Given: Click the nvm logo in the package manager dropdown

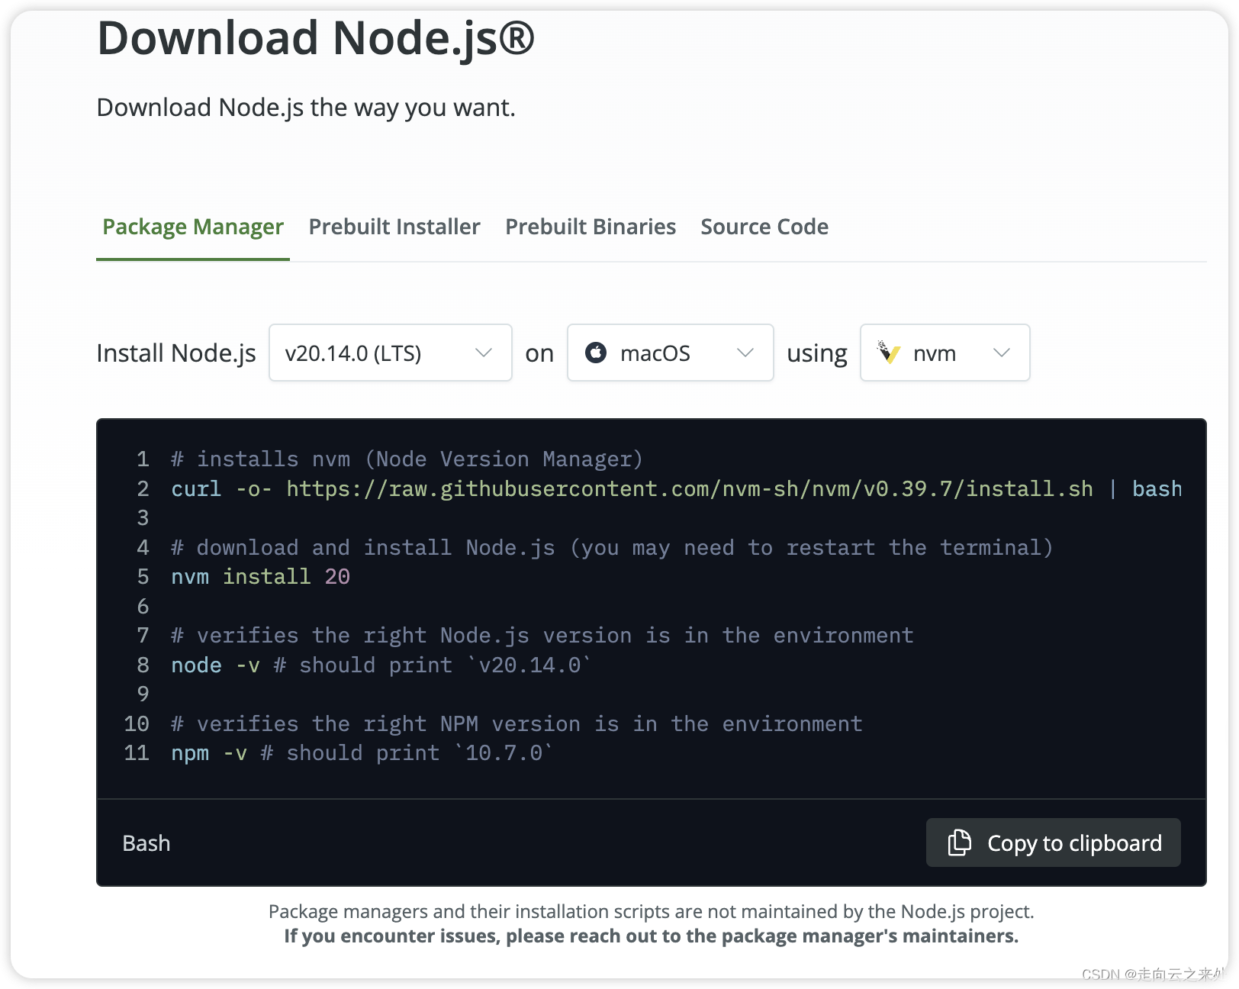Looking at the screenshot, I should tap(891, 353).
